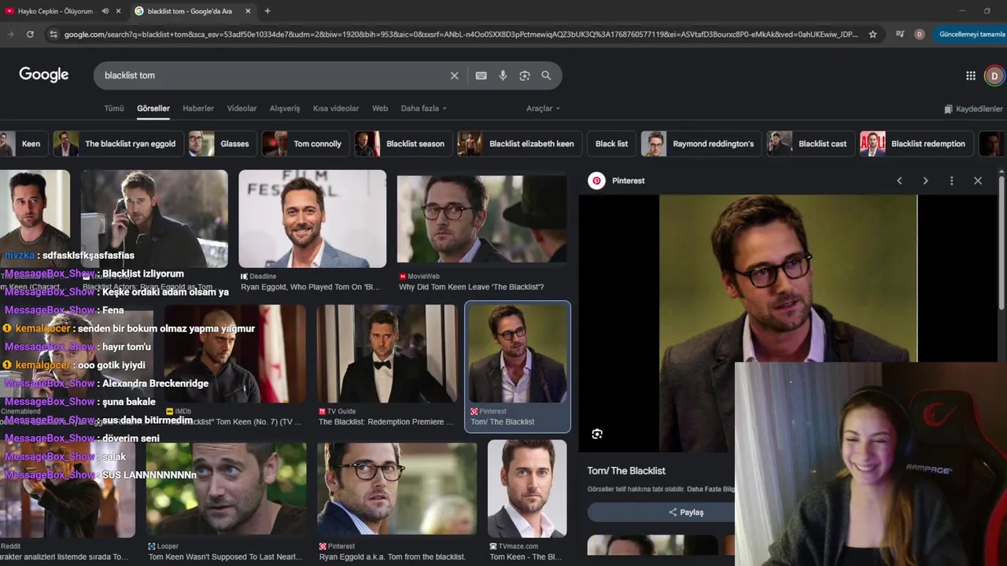Select the Görseller tab
The width and height of the screenshot is (1007, 566).
point(153,108)
